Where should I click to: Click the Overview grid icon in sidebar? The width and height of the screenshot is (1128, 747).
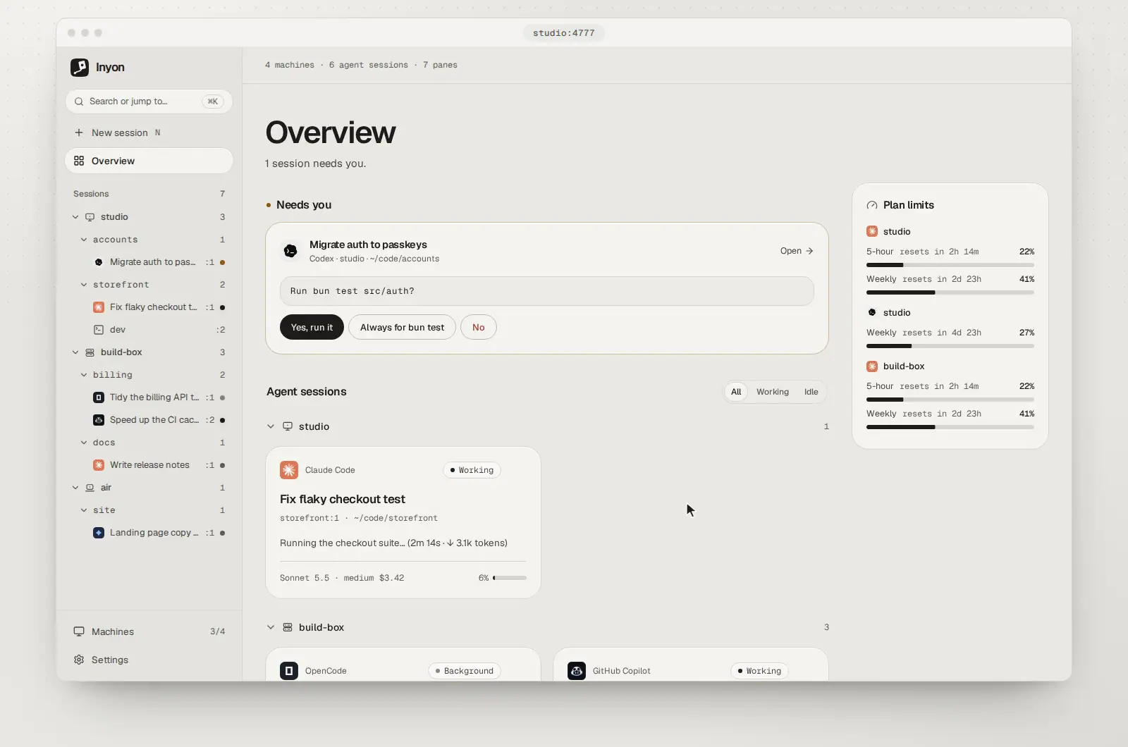(x=79, y=161)
